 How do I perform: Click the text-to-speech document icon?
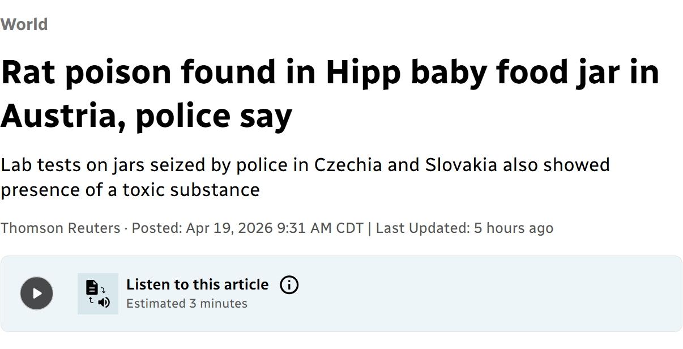coord(92,287)
